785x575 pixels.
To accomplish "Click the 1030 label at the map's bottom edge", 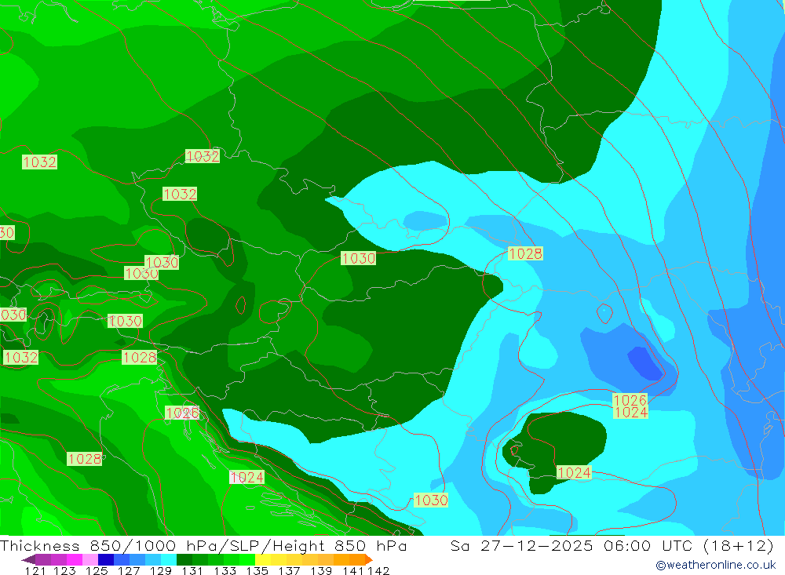I will point(431,500).
